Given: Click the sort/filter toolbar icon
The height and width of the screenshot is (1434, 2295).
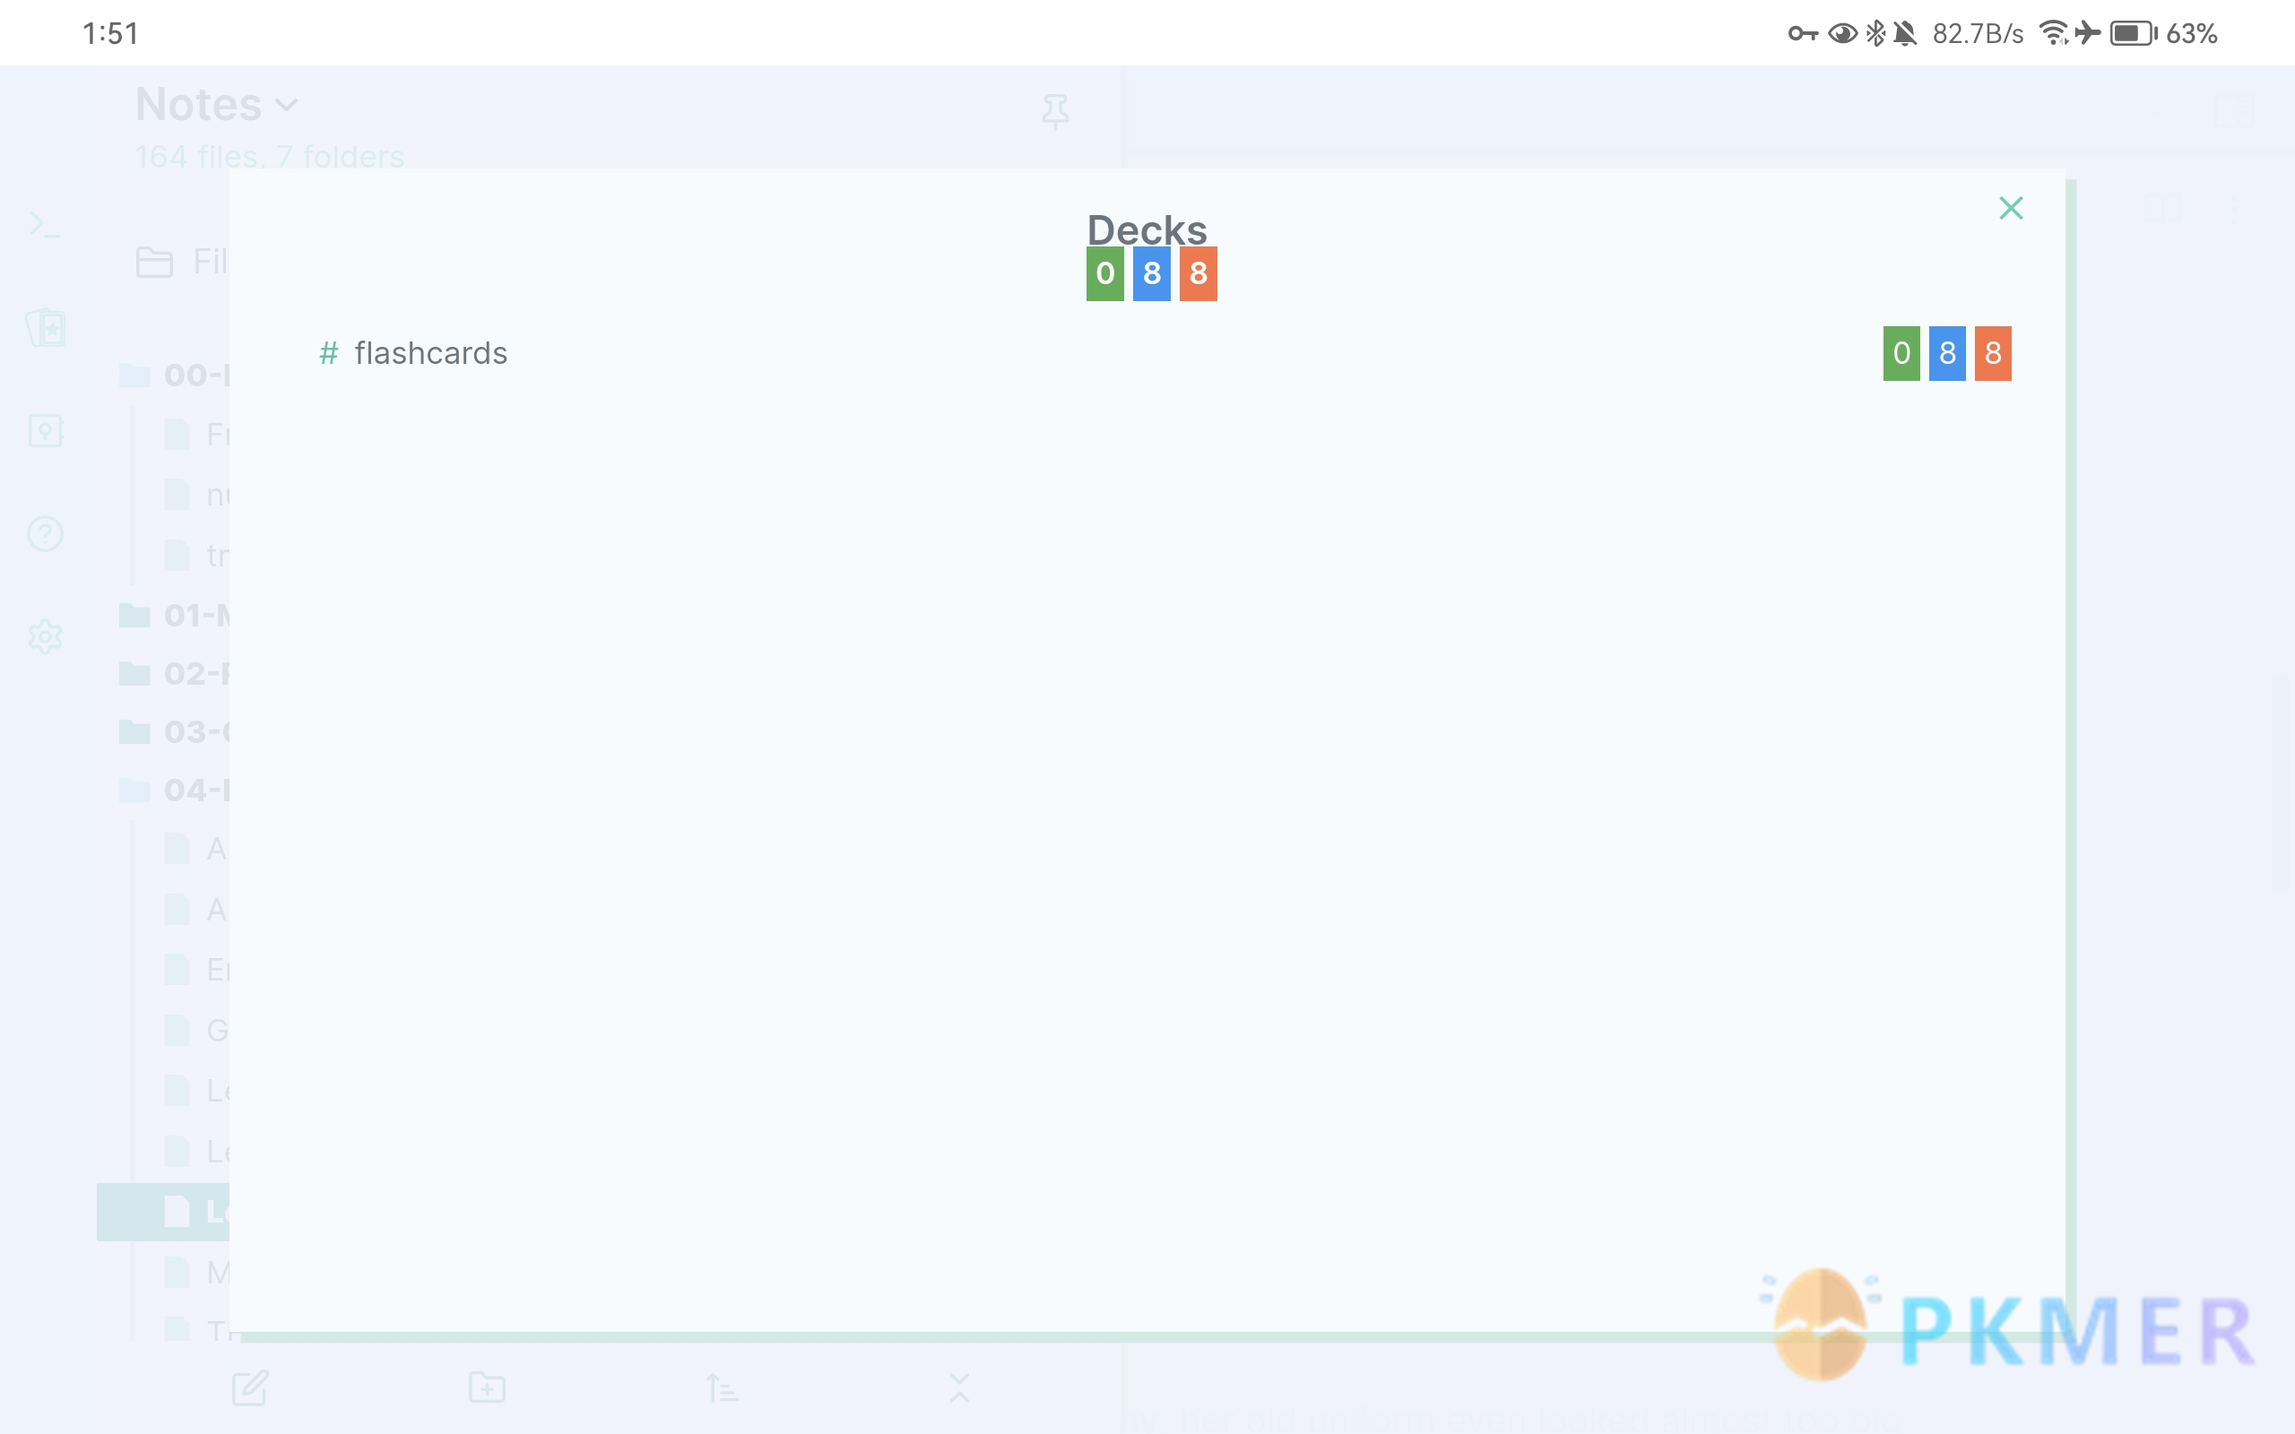Looking at the screenshot, I should pos(719,1387).
